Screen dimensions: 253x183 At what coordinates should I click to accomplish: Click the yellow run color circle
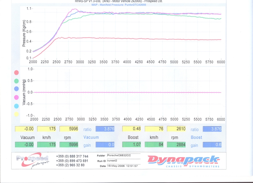[16, 114]
